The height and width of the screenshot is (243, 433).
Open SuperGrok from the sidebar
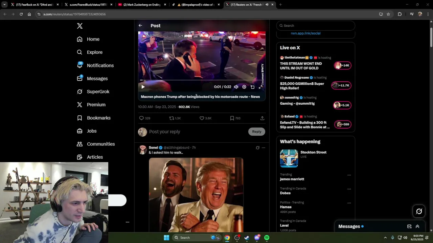point(93,91)
